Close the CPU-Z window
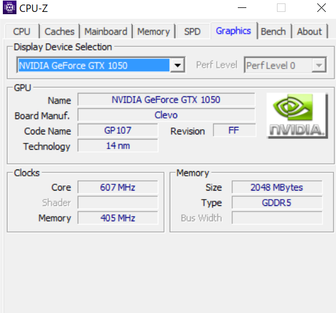336x313 pixels. tap(321, 8)
